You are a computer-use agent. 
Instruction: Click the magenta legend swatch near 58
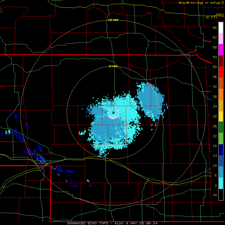[x=221, y=50]
